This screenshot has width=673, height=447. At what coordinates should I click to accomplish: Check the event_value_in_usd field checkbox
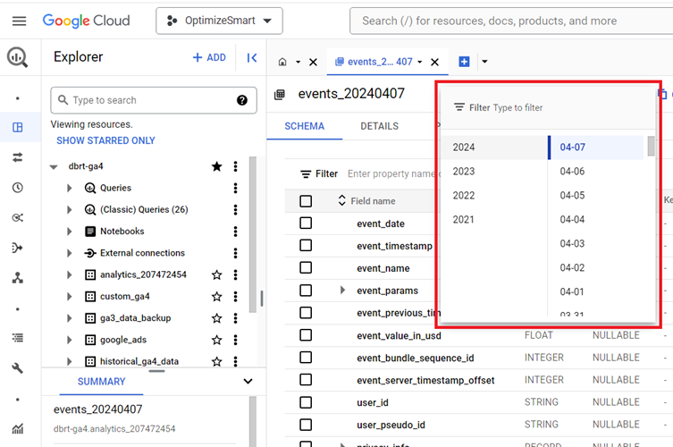(306, 335)
